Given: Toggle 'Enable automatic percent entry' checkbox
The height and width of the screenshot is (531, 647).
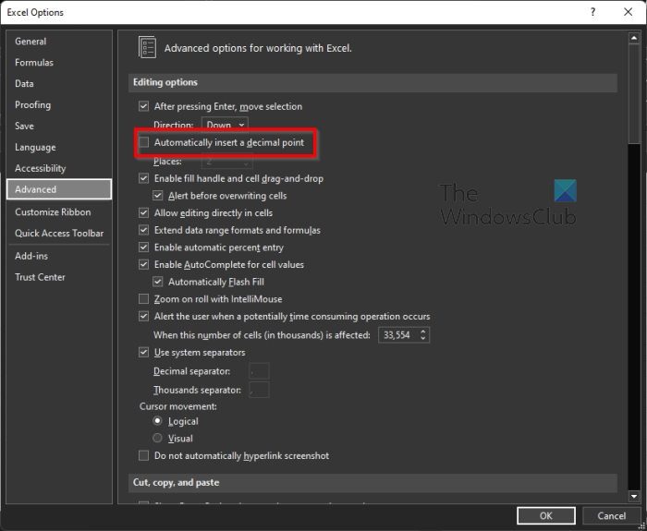Looking at the screenshot, I should pyautogui.click(x=143, y=247).
